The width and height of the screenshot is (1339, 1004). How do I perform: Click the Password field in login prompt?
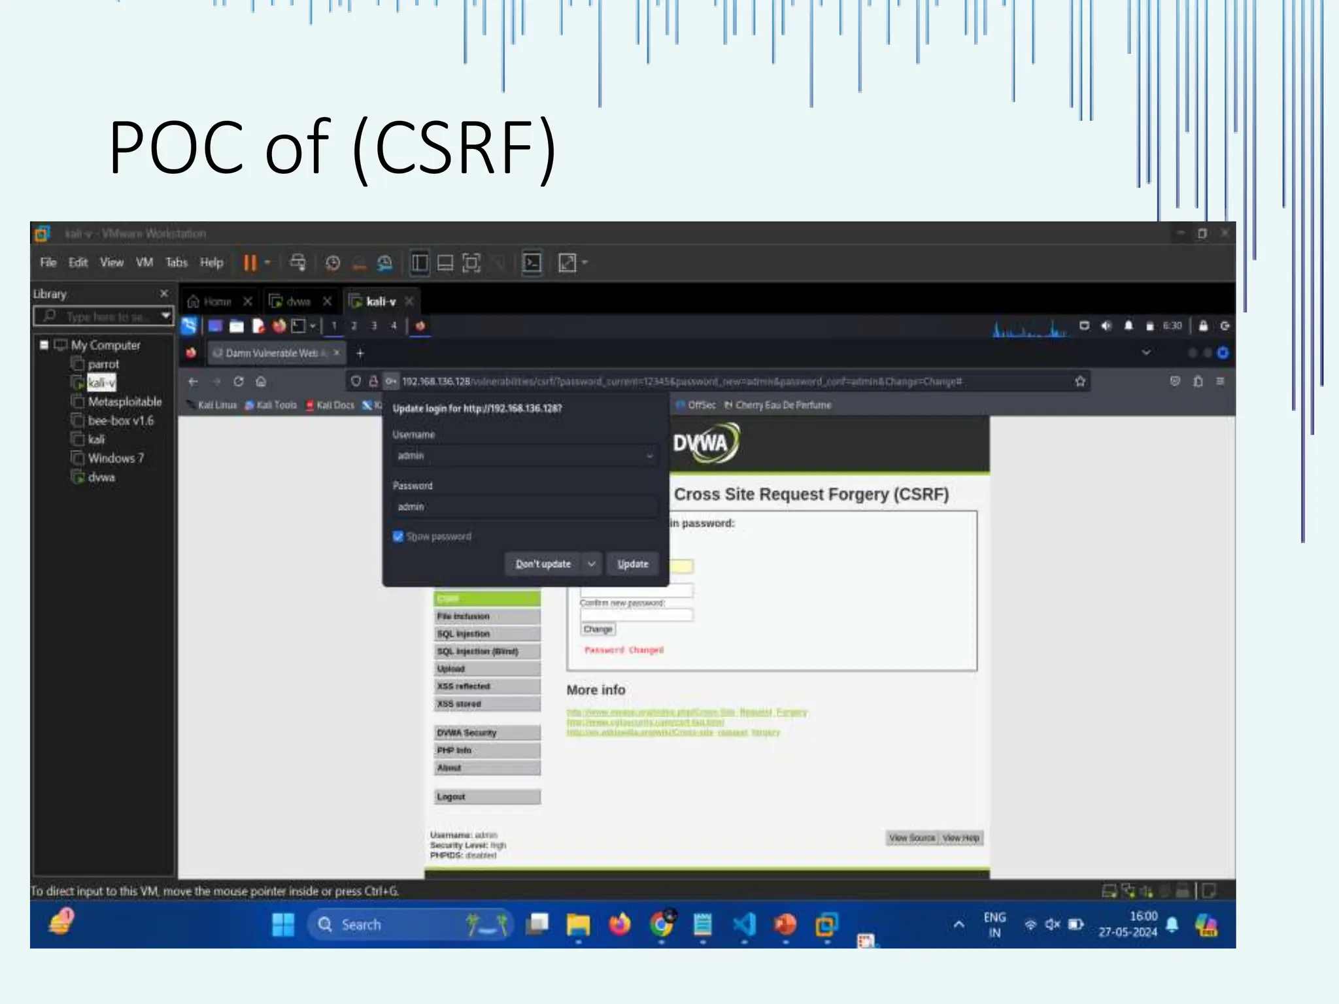pos(525,507)
